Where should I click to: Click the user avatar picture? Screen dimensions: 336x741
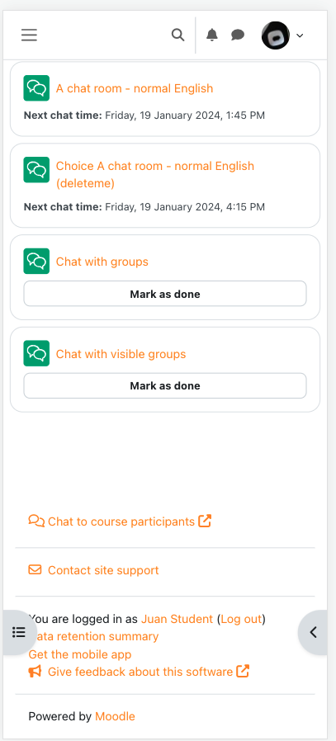[x=276, y=35]
